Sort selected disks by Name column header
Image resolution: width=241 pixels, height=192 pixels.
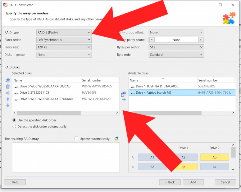(x=47, y=80)
